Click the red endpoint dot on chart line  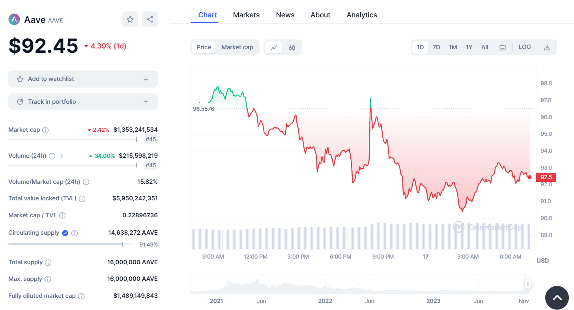point(529,177)
